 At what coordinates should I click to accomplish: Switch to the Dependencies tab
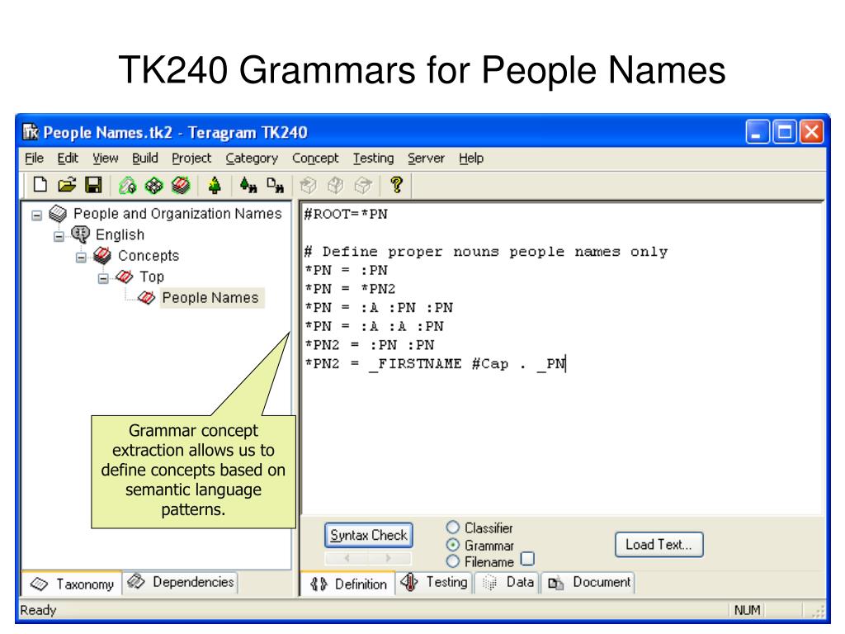(x=181, y=582)
